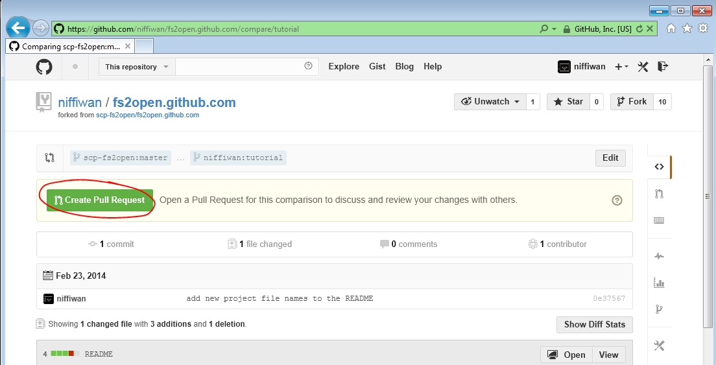Click the sign out icon
The height and width of the screenshot is (365, 716).
(662, 66)
